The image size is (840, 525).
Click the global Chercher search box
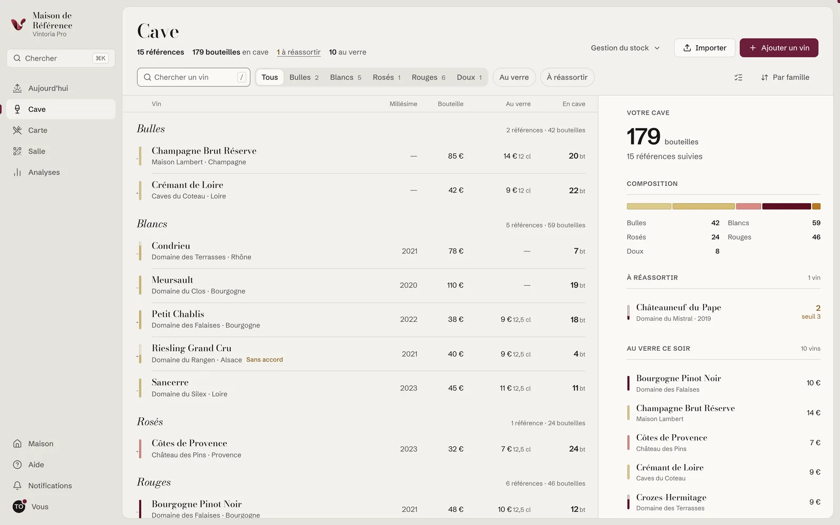pos(61,58)
